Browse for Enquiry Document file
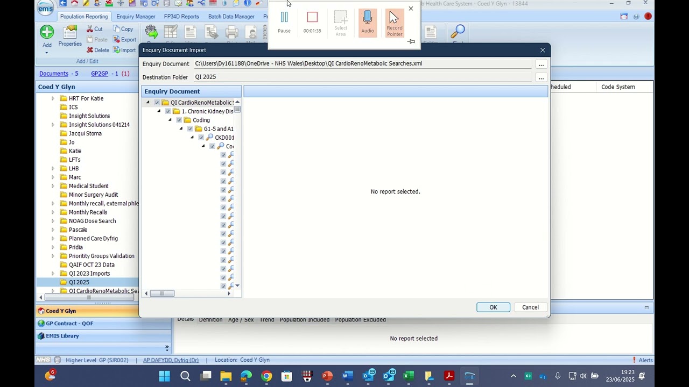Screen dimensions: 689x387 (x=541, y=64)
